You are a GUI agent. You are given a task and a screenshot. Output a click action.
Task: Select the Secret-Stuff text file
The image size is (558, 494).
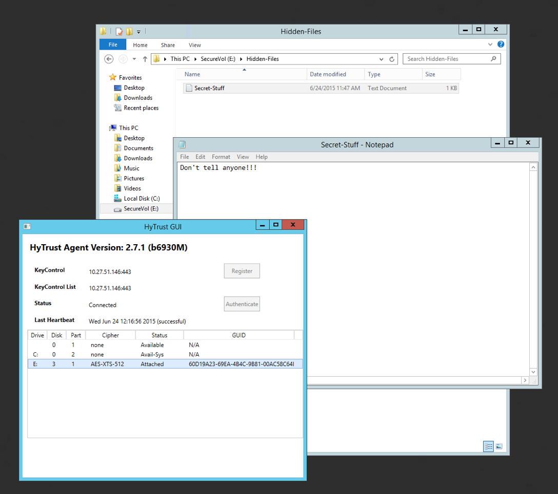[x=321, y=88]
